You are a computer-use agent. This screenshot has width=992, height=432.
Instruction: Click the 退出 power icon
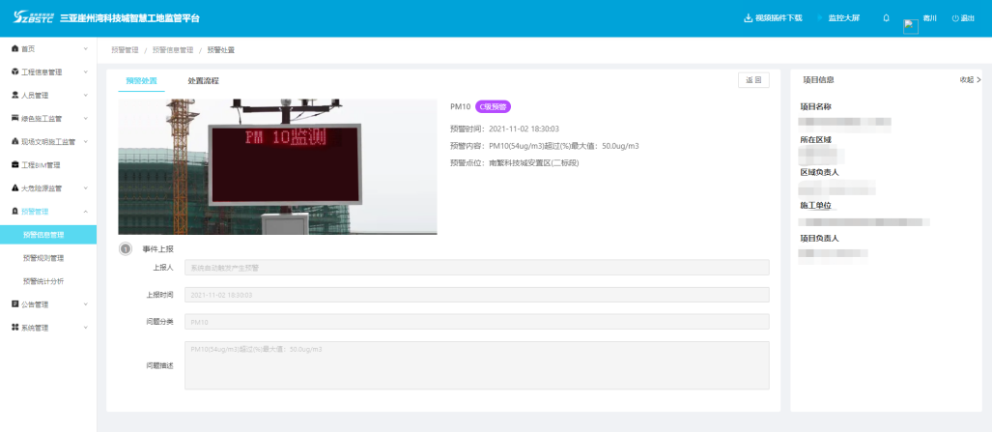coord(955,18)
